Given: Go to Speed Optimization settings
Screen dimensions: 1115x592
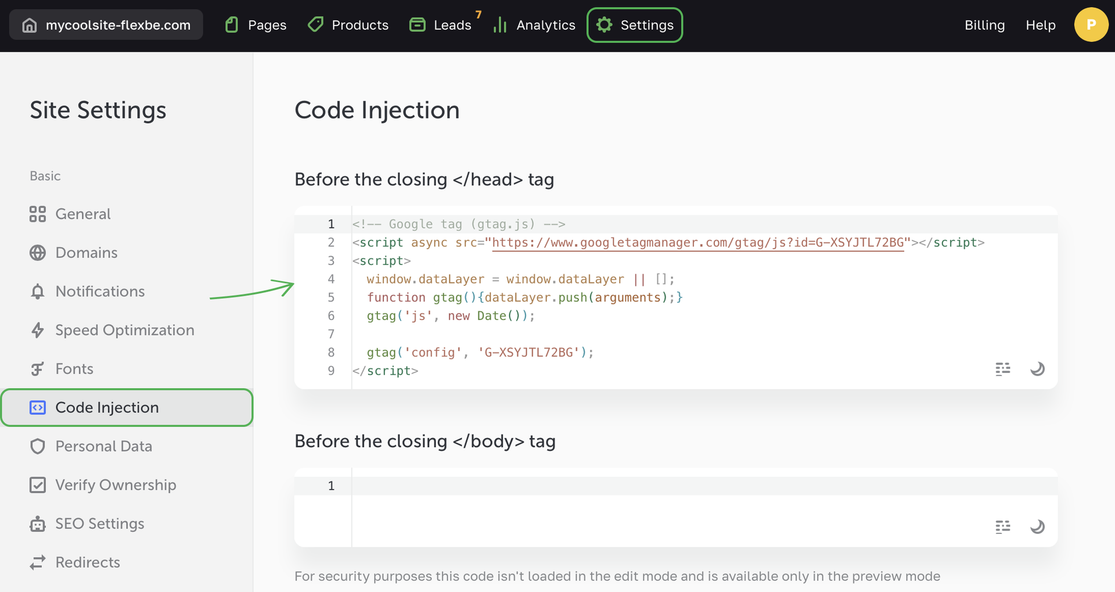Looking at the screenshot, I should [x=124, y=331].
